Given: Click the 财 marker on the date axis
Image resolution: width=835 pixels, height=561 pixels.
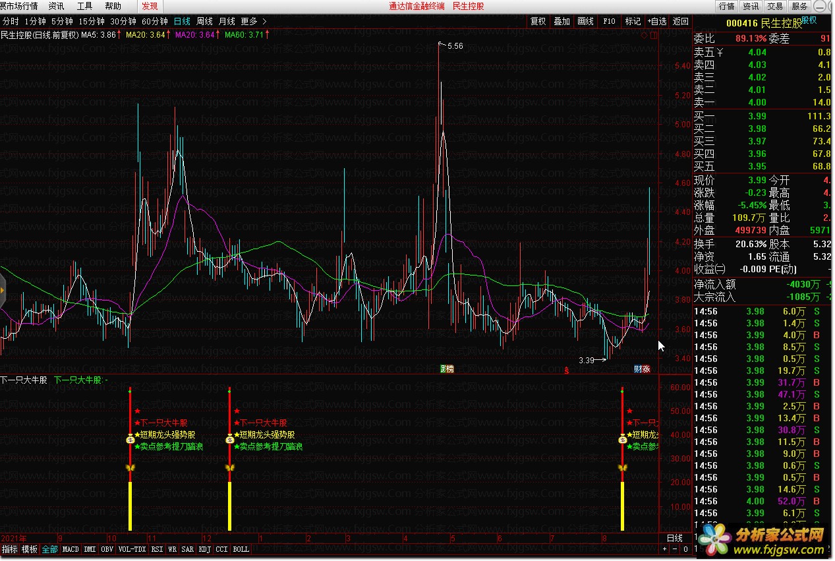Looking at the screenshot, I should coord(638,369).
